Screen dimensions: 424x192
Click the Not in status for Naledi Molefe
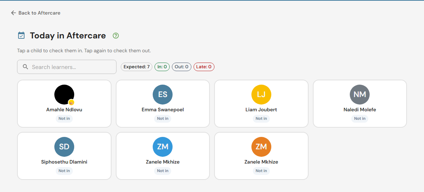click(x=360, y=119)
